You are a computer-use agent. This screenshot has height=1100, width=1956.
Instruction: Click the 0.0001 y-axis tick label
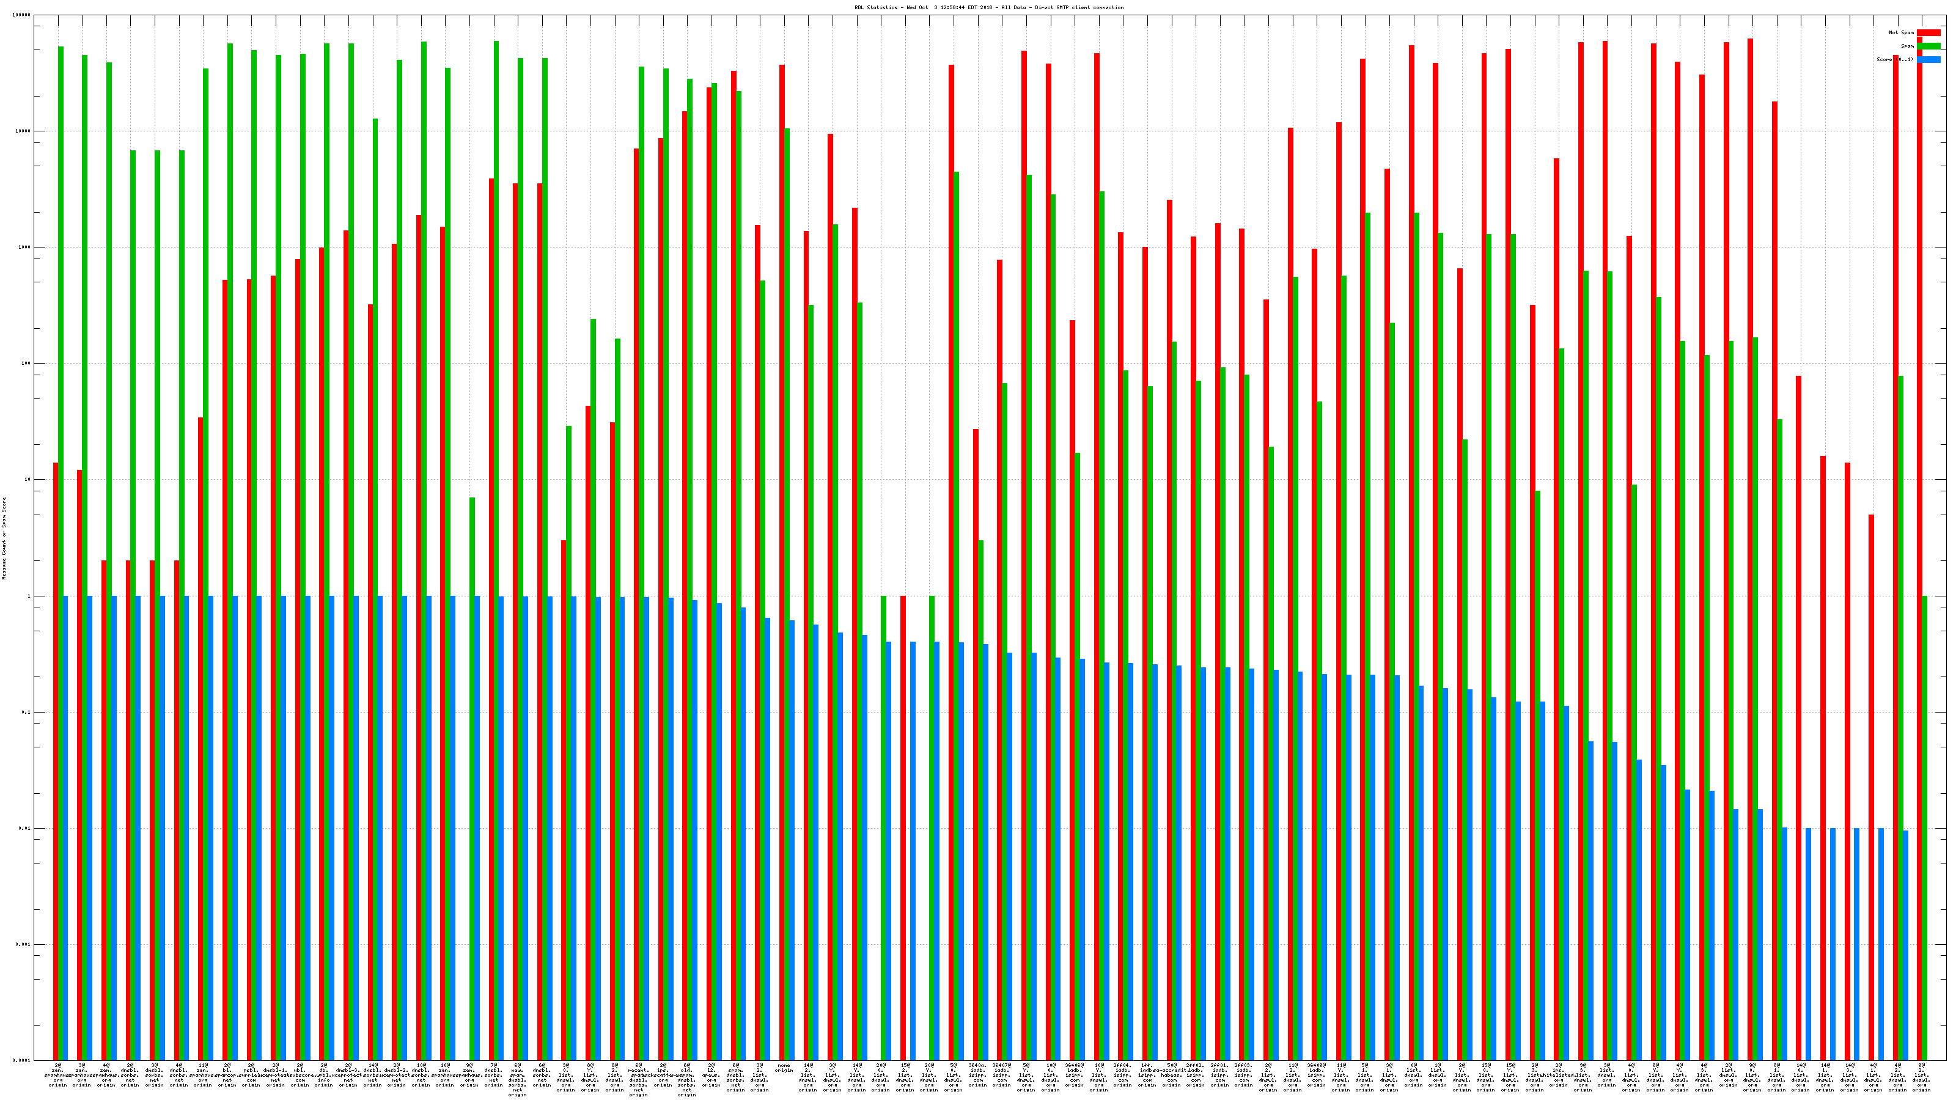pyautogui.click(x=23, y=1060)
